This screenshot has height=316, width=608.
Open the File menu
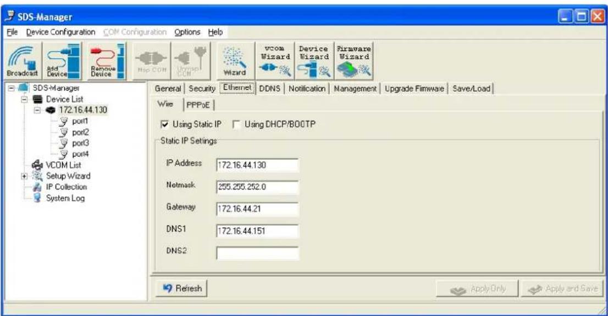coord(12,32)
